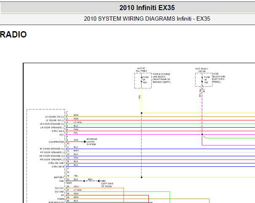
Task: Click the "HOT AT ALL TIMES" label
Action: coord(141,69)
